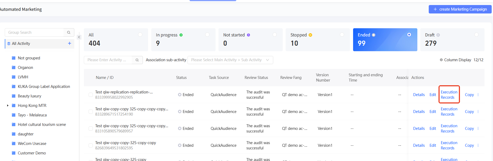Click the plus icon beside All Activity
The width and height of the screenshot is (493, 161).
pyautogui.click(x=70, y=43)
